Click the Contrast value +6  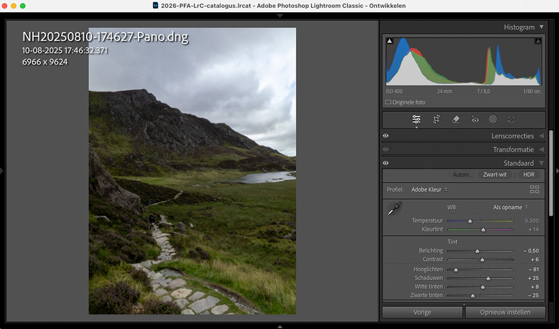click(535, 260)
